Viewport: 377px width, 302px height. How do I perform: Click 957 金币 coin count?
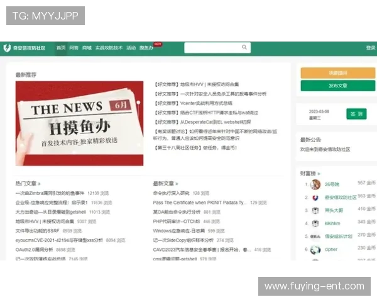pos(366,183)
